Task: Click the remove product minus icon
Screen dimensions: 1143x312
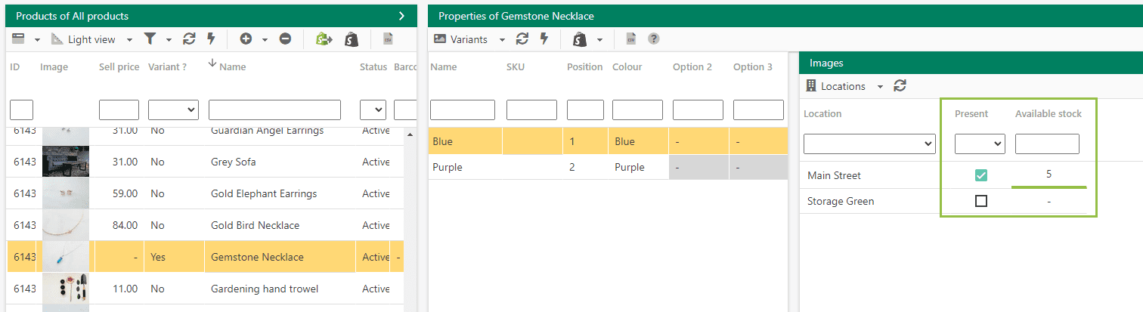Action: click(285, 39)
